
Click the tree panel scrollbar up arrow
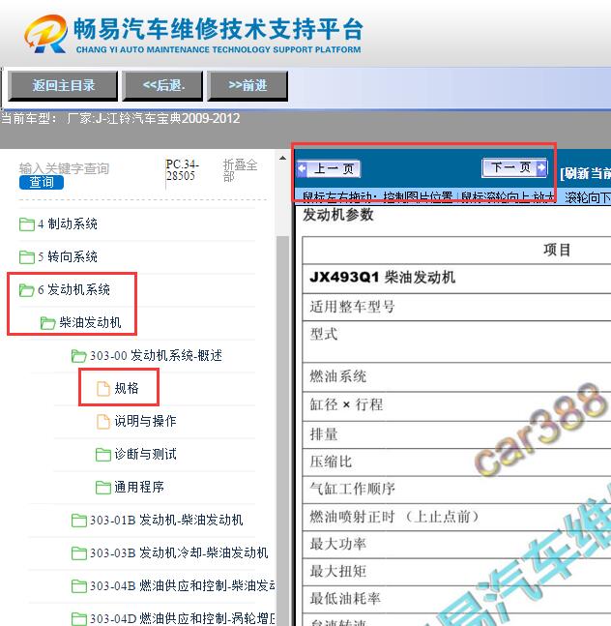click(x=282, y=158)
